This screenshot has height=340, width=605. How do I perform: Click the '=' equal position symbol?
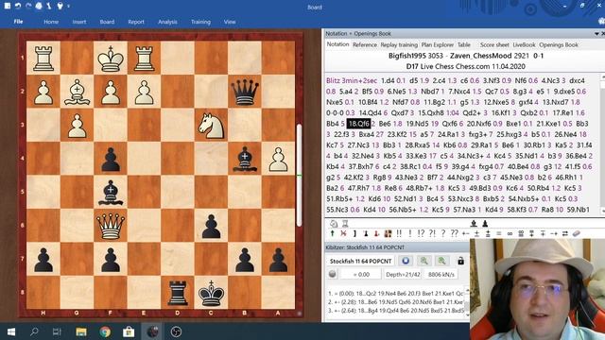click(x=498, y=233)
